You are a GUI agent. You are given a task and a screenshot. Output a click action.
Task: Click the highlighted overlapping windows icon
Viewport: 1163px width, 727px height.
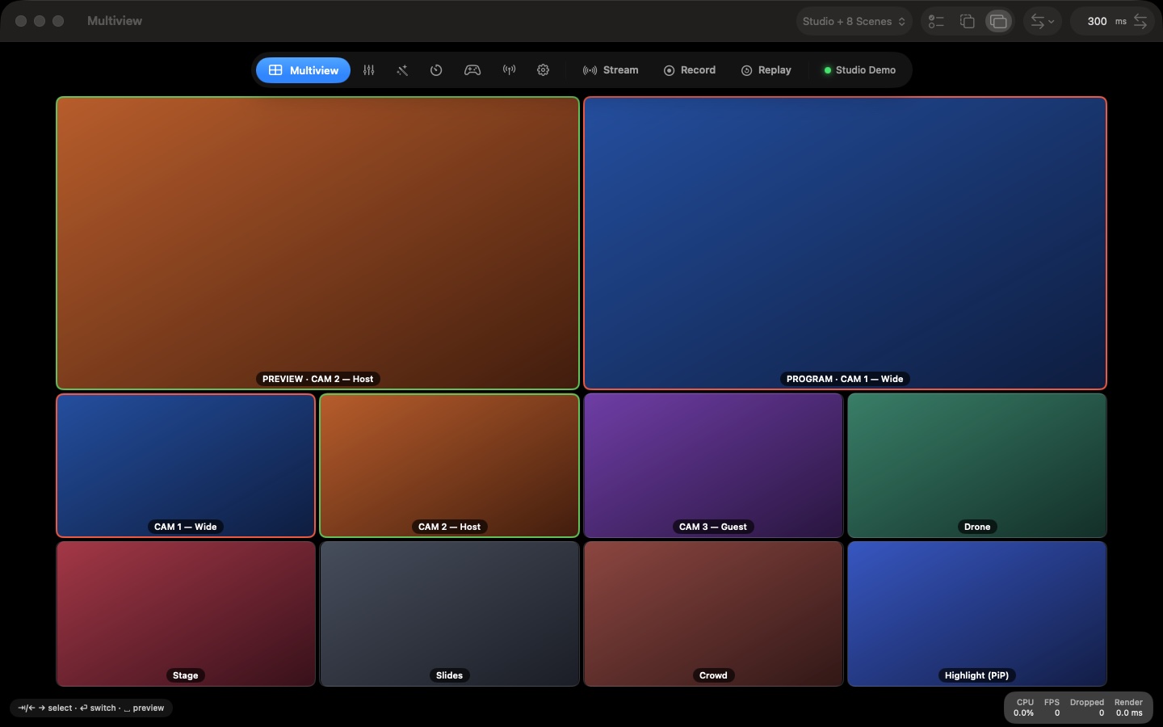(998, 22)
